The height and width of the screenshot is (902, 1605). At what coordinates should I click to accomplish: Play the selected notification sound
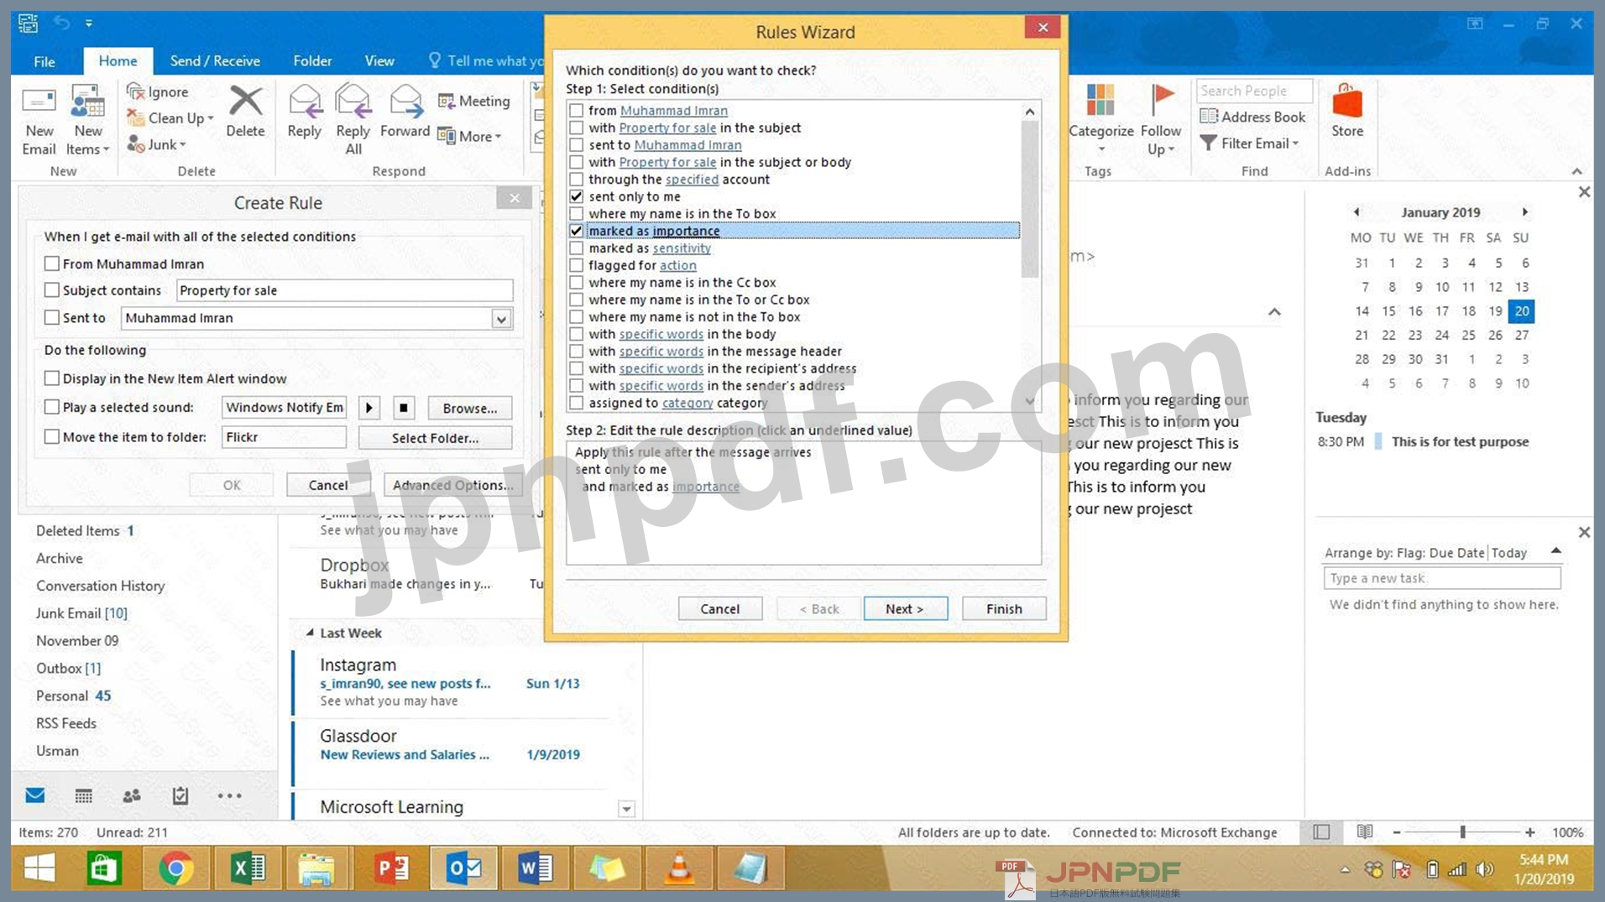point(369,408)
